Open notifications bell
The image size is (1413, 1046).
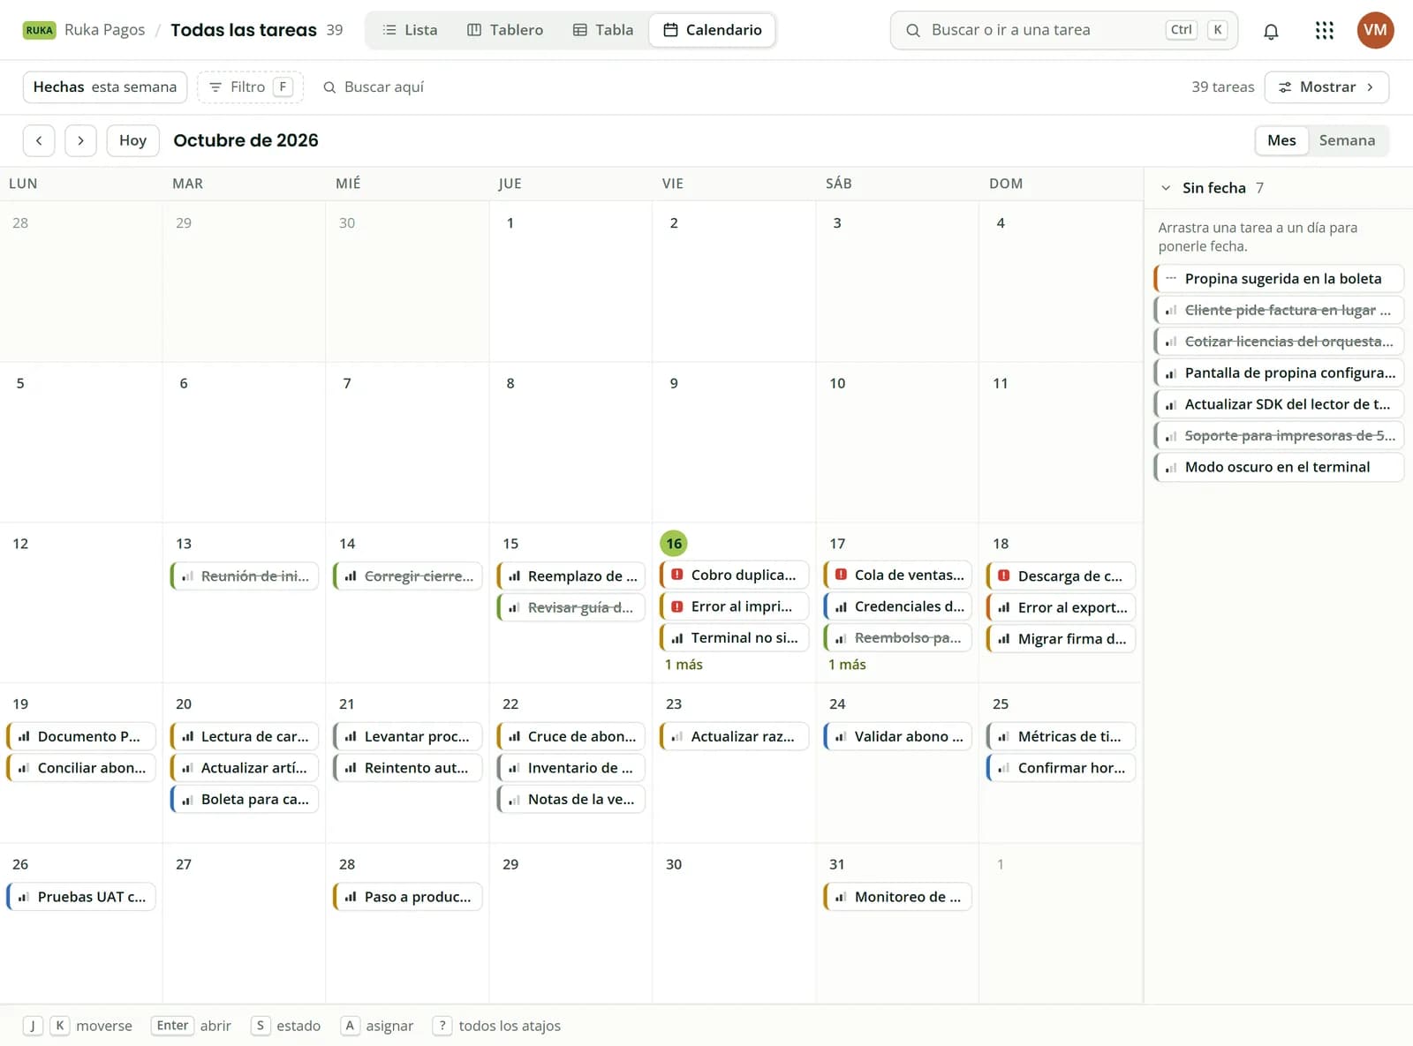coord(1271,31)
